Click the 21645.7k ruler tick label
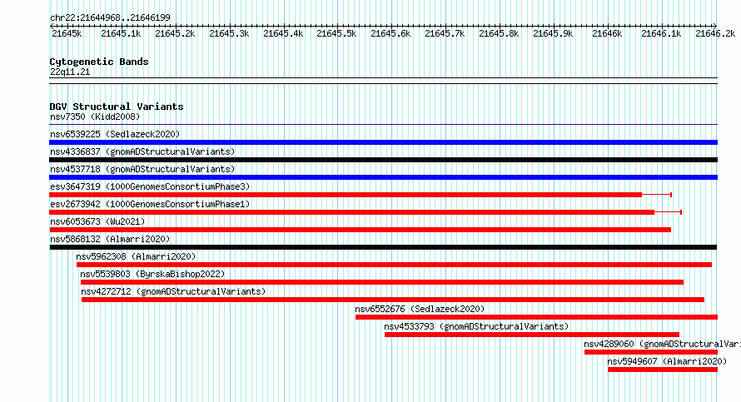Viewport: 741px width, 402px height. click(445, 33)
